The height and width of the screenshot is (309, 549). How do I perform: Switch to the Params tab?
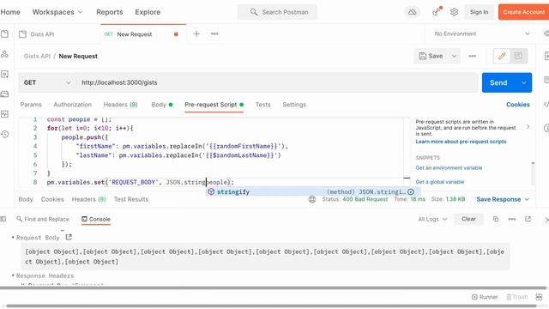31,105
